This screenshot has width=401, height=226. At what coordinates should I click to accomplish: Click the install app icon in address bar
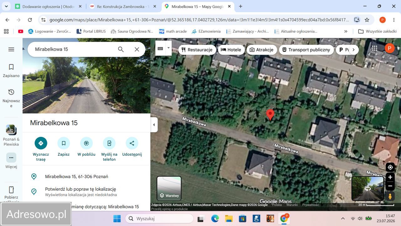(357, 20)
